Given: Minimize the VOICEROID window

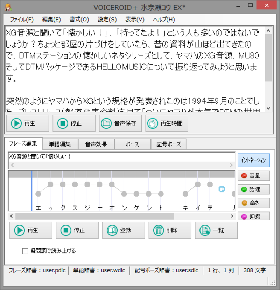Looking at the screenshot, I should (x=238, y=6).
